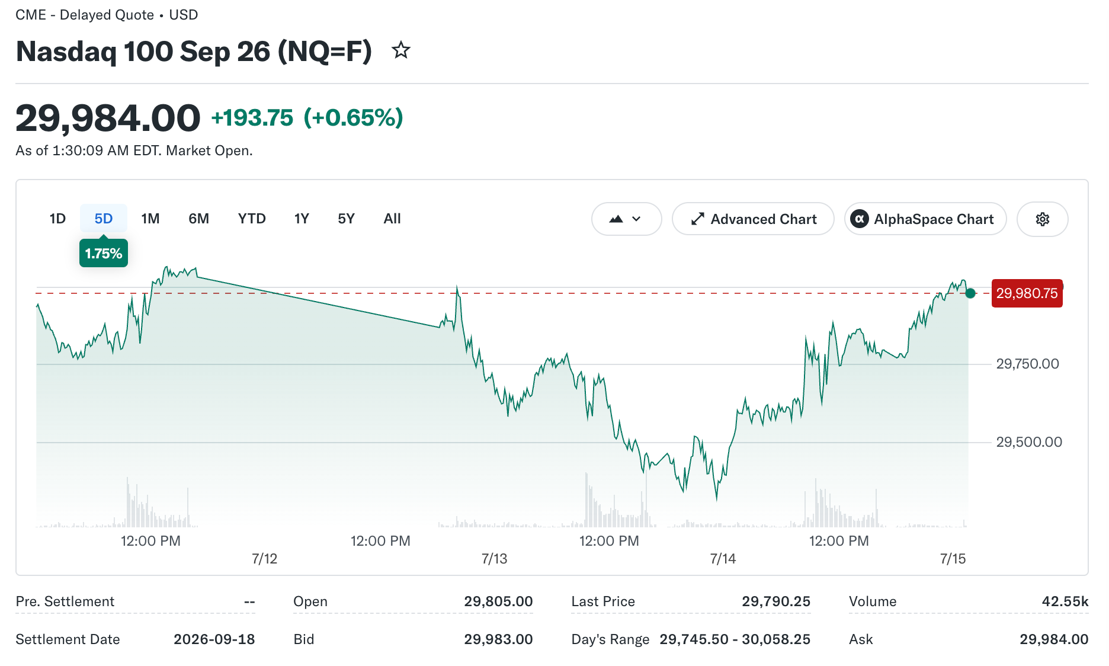Image resolution: width=1109 pixels, height=666 pixels.
Task: Expand the chart type dropdown chevron
Action: (637, 219)
